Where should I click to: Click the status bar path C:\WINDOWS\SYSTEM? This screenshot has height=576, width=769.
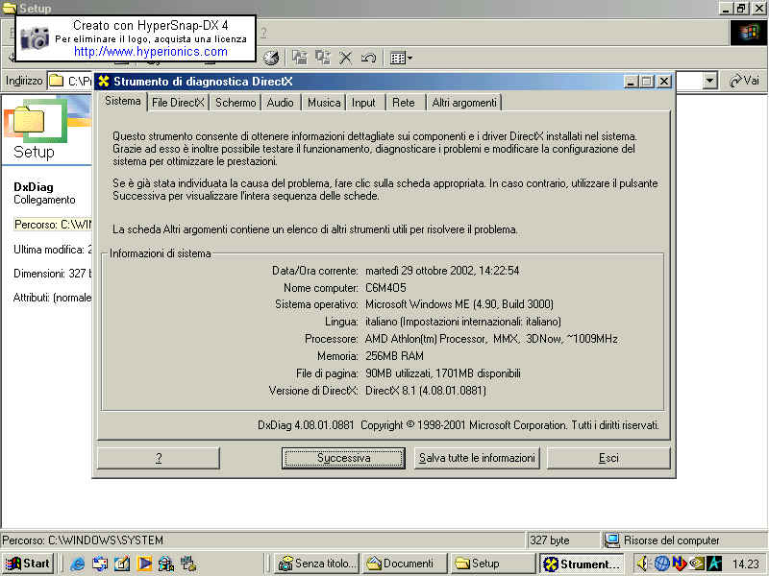click(x=83, y=540)
